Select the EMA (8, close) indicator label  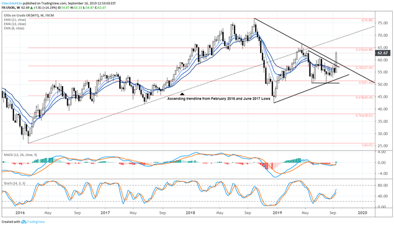[x=14, y=28]
